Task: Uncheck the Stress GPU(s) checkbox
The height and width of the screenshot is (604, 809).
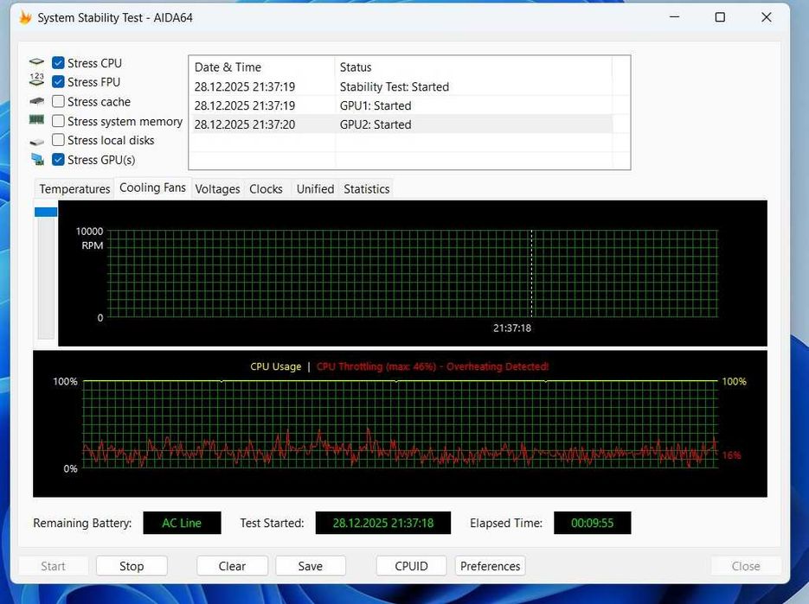Action: [58, 160]
